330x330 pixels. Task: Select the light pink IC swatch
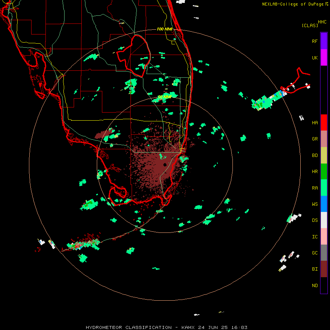click(x=324, y=236)
